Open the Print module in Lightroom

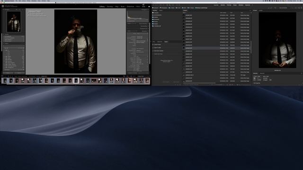click(138, 7)
